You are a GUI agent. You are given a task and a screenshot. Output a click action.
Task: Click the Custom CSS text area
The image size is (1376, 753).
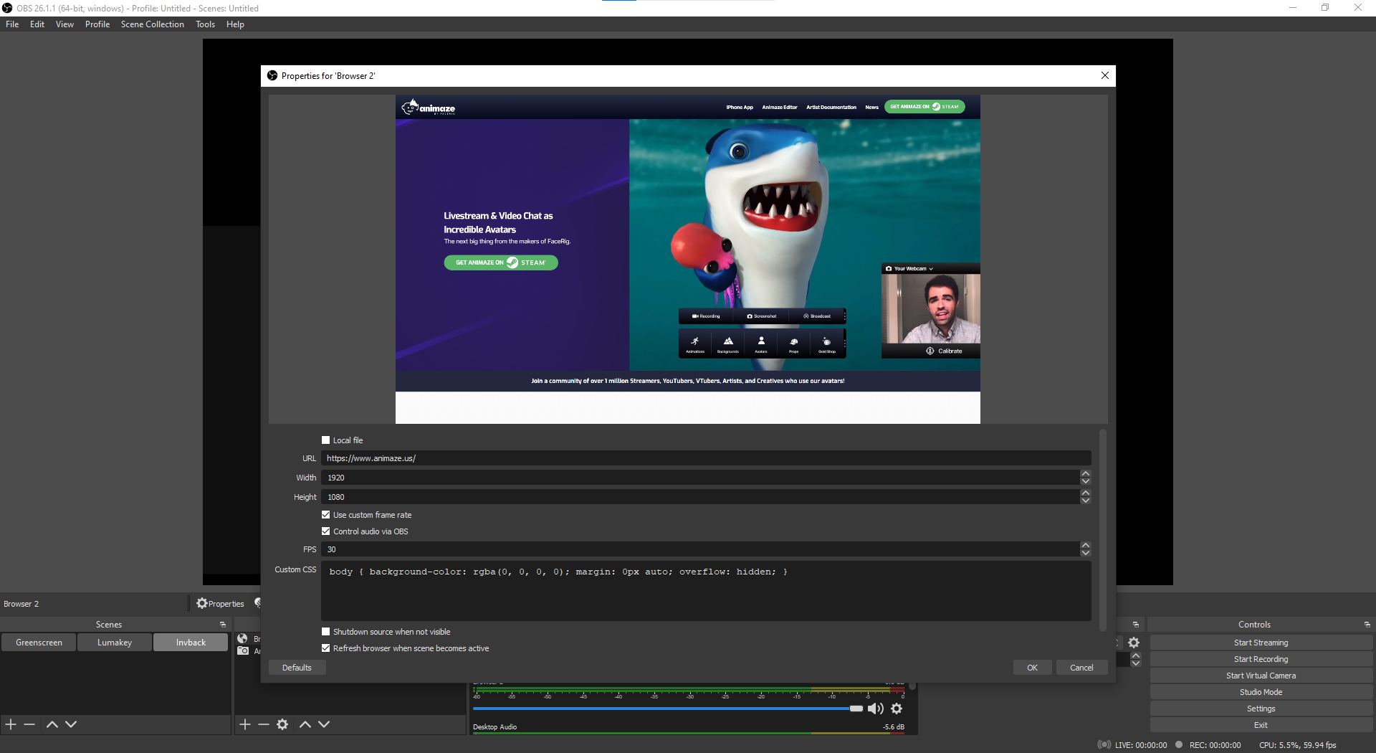[706, 591]
